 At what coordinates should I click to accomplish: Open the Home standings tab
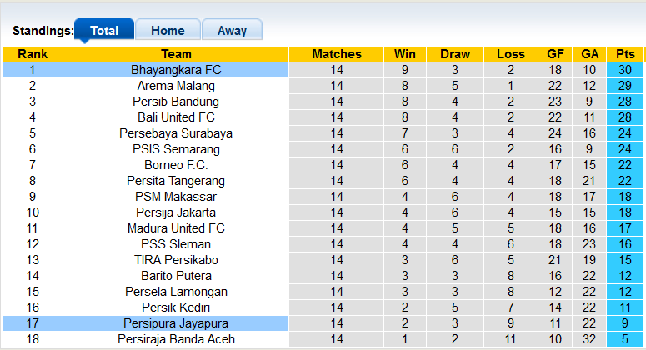click(x=168, y=31)
